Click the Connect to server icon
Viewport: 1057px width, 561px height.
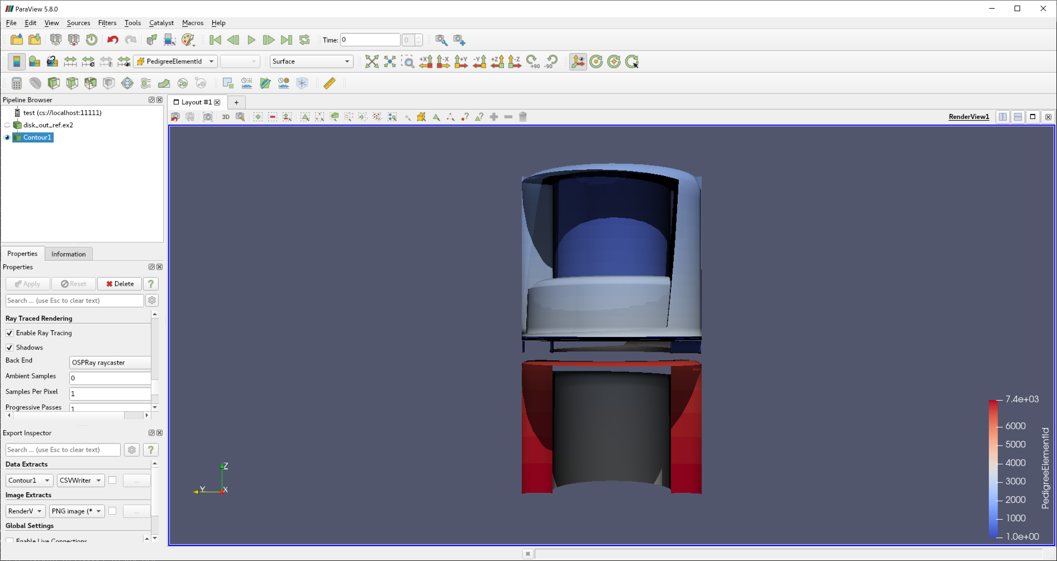(56, 40)
